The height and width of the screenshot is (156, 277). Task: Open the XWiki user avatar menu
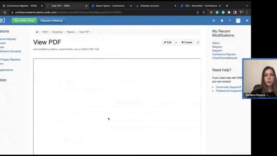238,21
